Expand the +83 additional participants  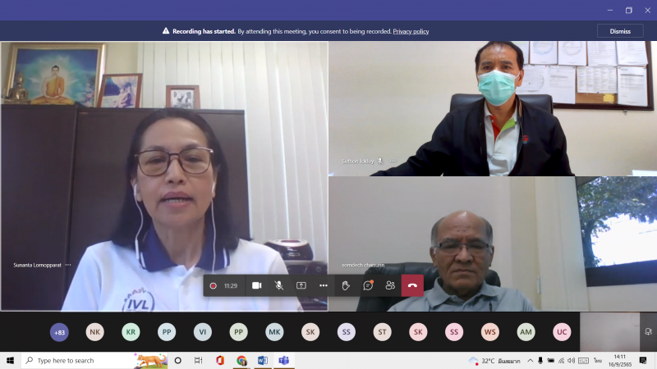(x=59, y=332)
